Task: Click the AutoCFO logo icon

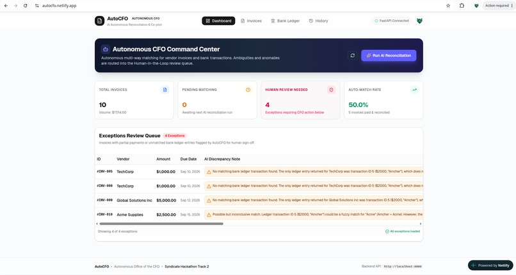Action: [99, 21]
